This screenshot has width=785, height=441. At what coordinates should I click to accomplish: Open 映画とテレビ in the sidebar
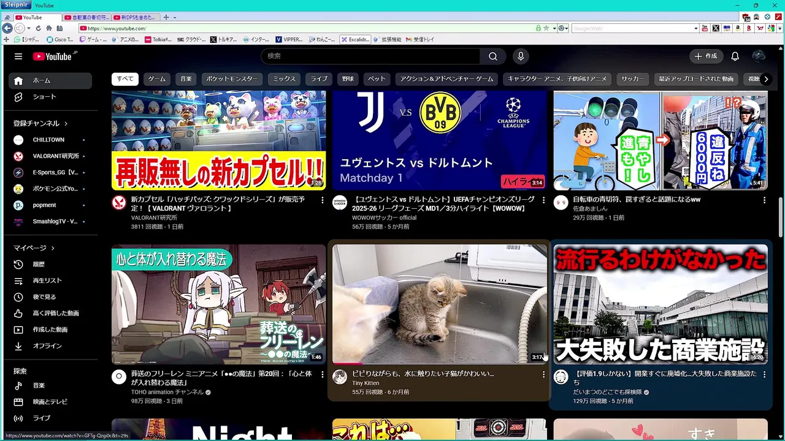point(50,402)
